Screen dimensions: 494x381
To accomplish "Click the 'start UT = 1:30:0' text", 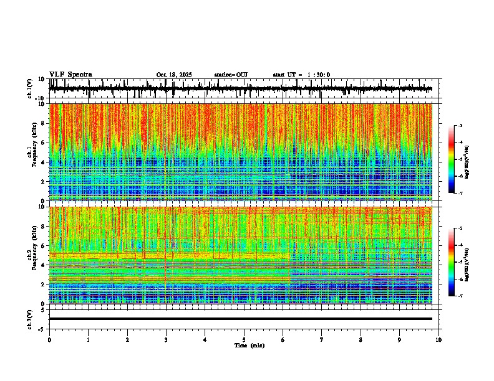I will pos(301,75).
